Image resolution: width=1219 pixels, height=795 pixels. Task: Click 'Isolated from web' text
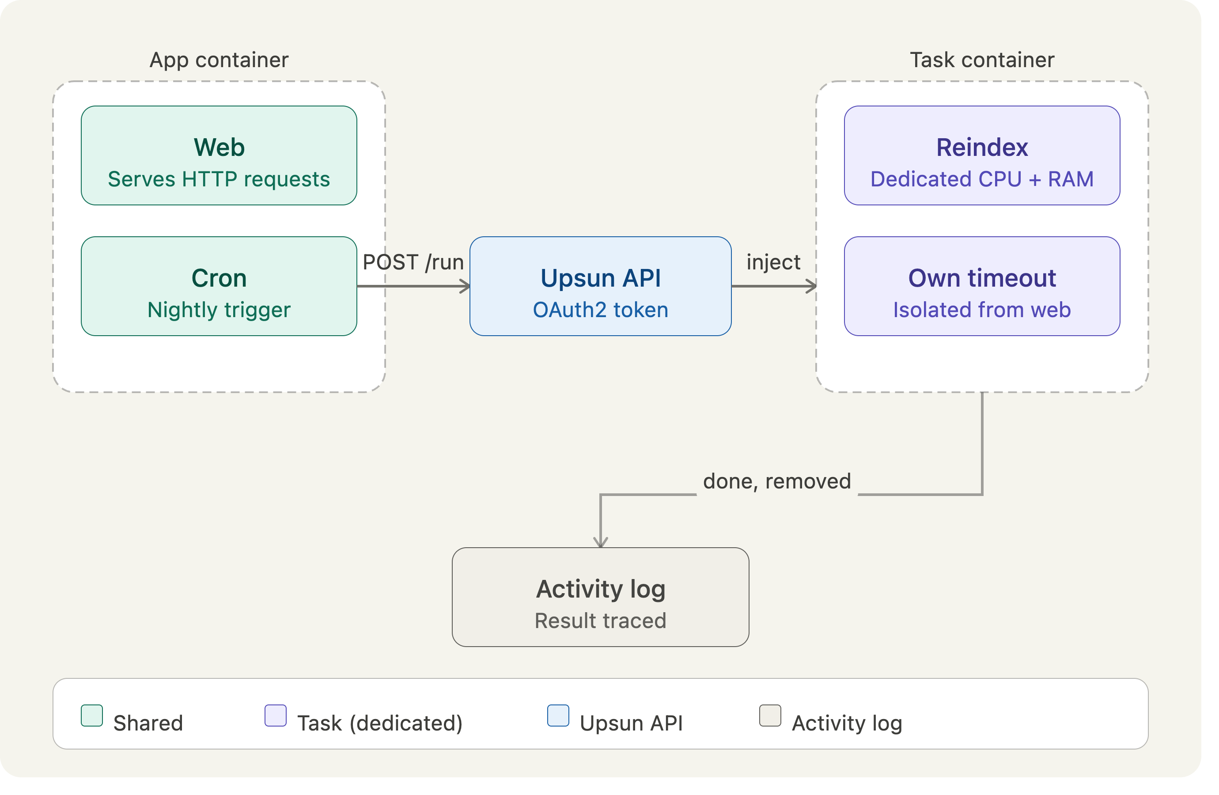[x=982, y=310]
